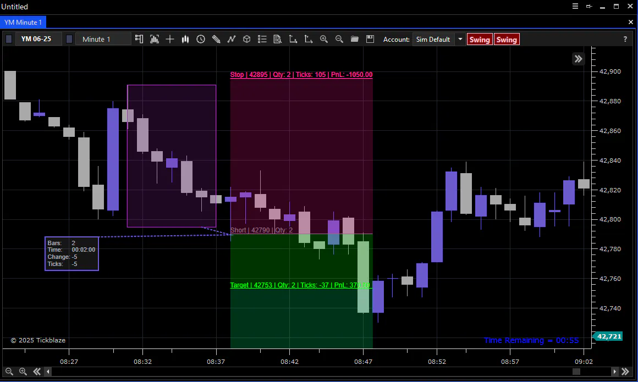The width and height of the screenshot is (638, 382).
Task: Open the bulleted list toolbar icon
Action: click(x=262, y=39)
